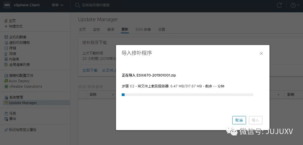Click the 虚拟机和模板 VMs and templates icon

(6, 43)
